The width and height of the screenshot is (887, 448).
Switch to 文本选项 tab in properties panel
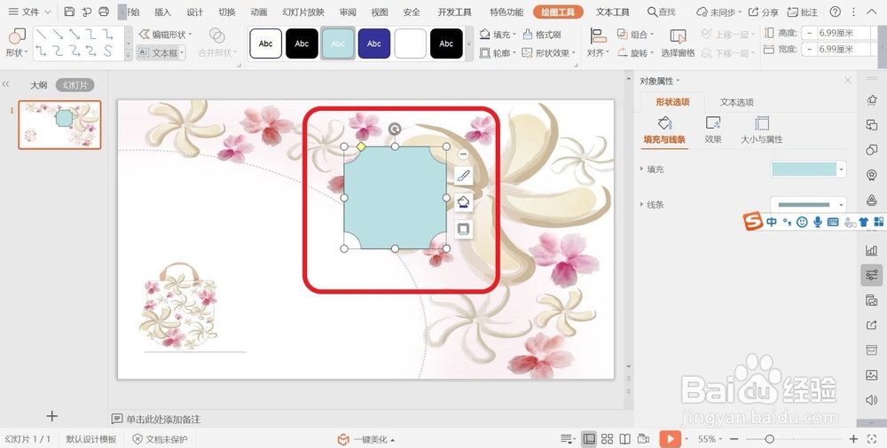tap(736, 102)
